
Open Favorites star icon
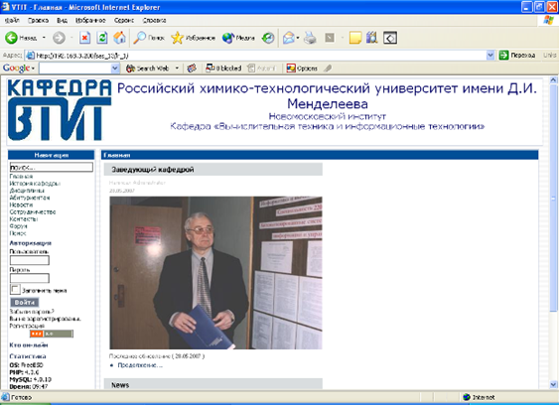tap(177, 38)
